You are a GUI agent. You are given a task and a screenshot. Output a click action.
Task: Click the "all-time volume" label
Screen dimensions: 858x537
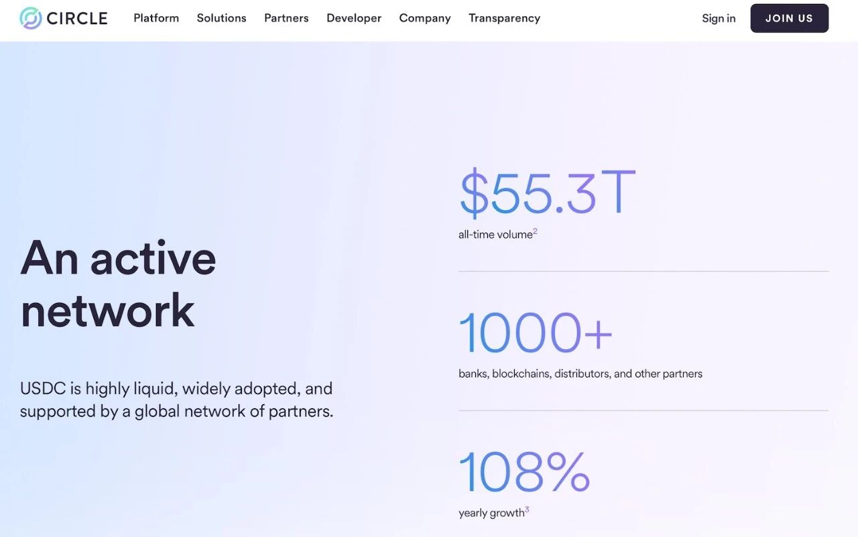495,235
